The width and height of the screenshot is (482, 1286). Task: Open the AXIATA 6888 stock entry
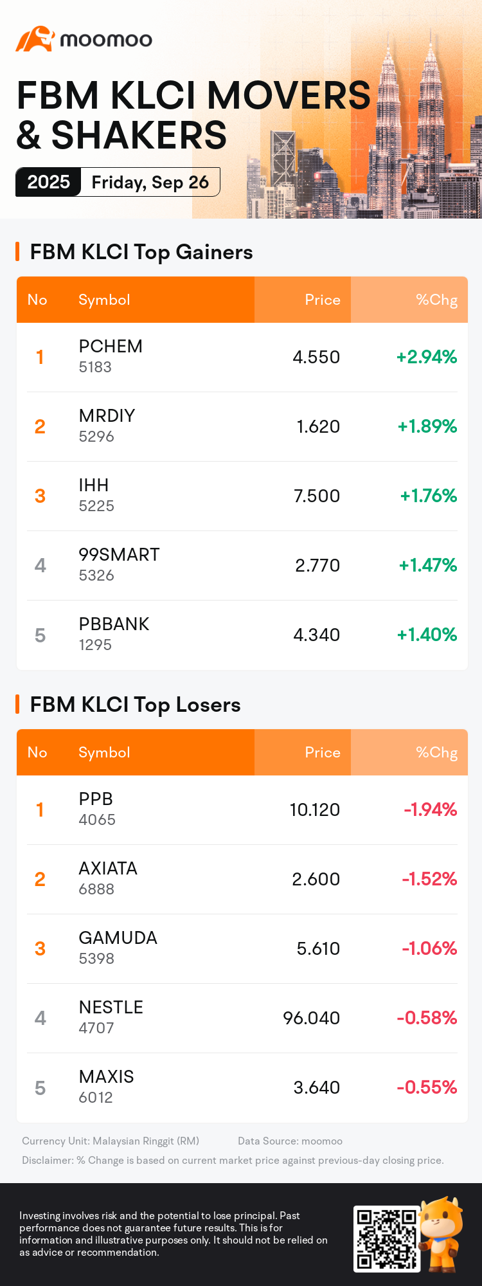(242, 879)
